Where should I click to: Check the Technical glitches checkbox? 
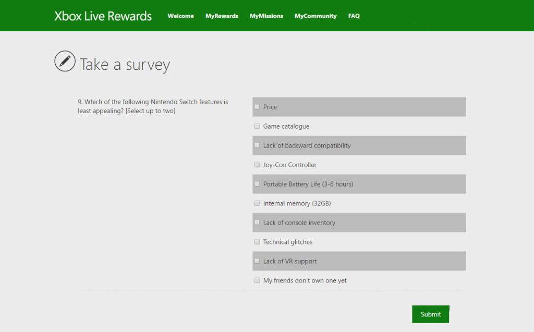coord(257,242)
